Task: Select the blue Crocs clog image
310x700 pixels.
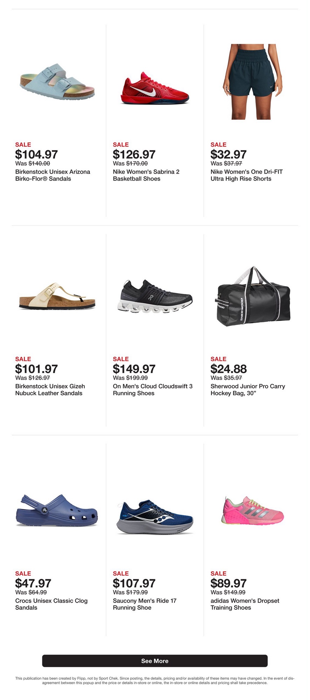Action: click(x=57, y=511)
